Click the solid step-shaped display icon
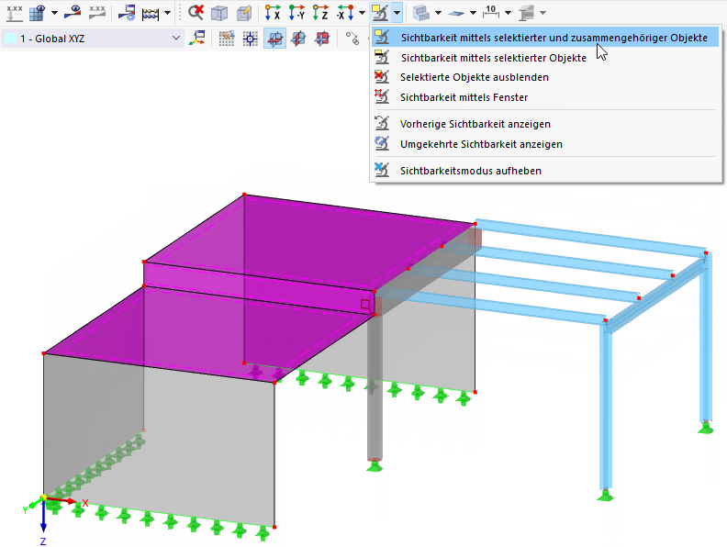 421,13
